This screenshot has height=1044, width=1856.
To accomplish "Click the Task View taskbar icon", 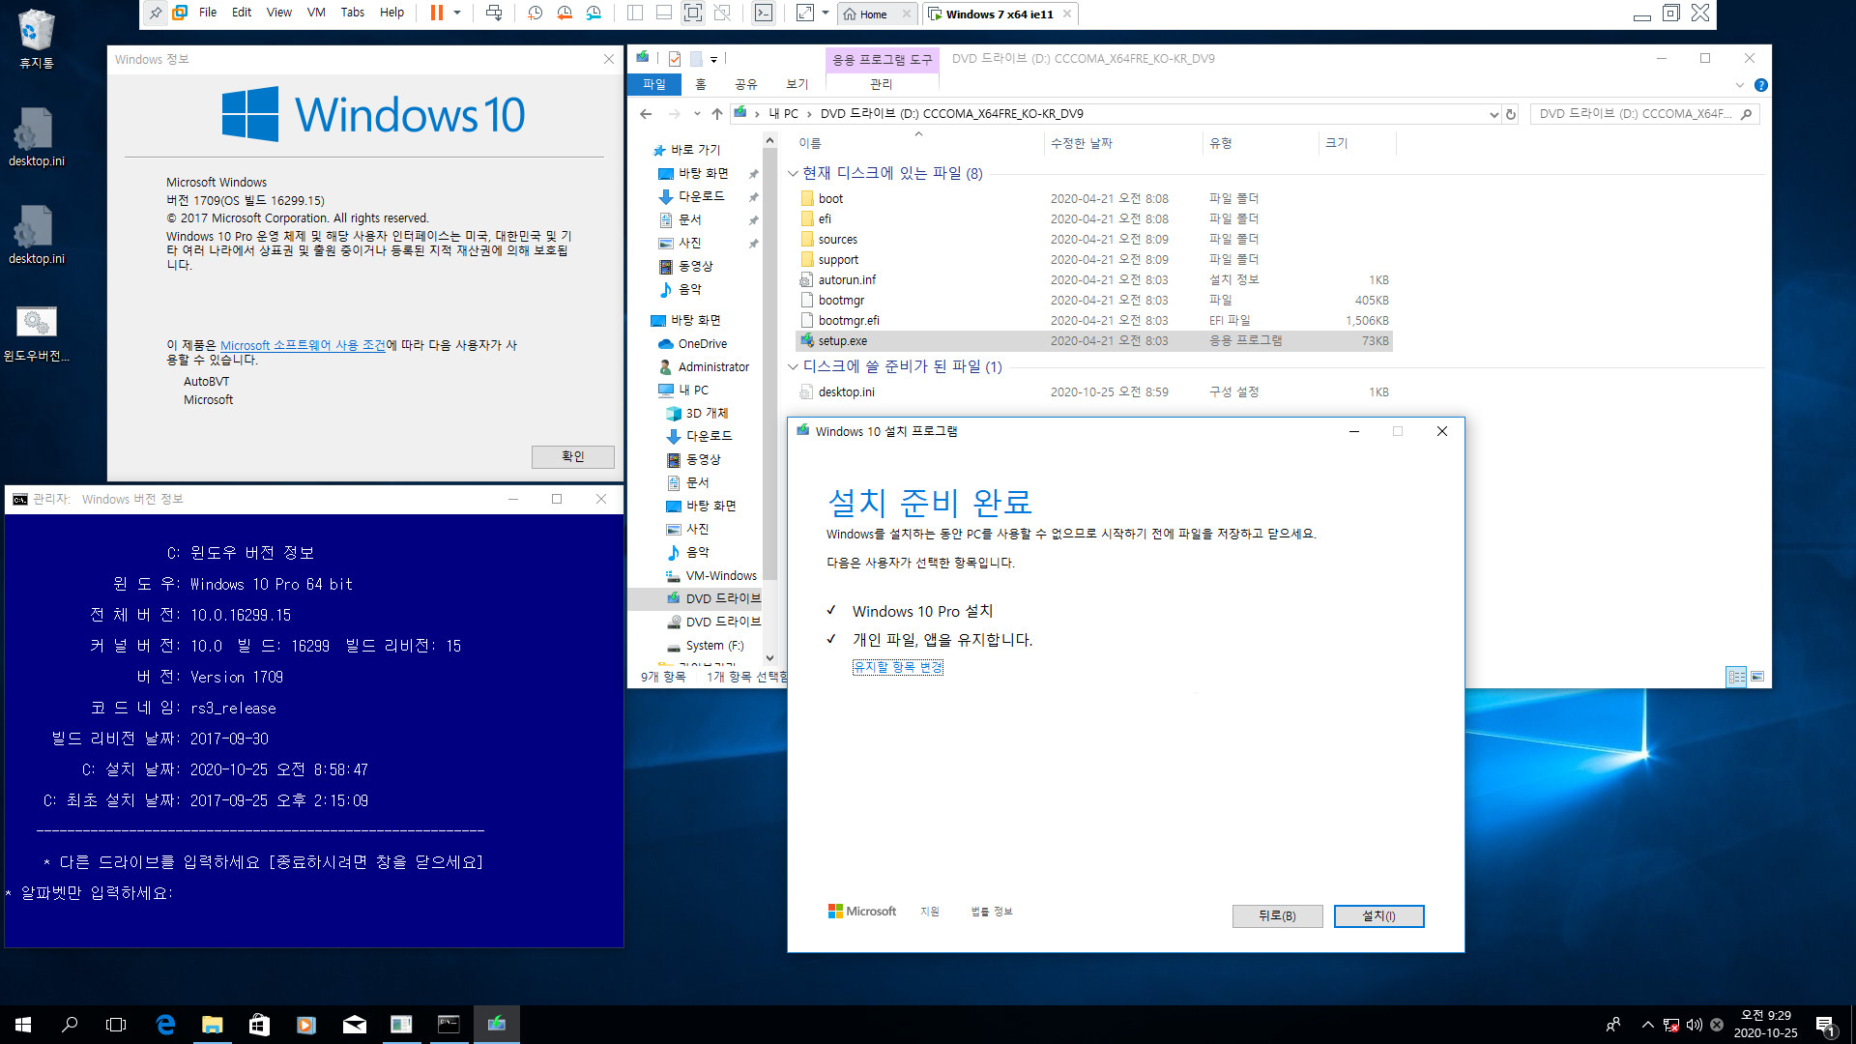I will 116,1025.
